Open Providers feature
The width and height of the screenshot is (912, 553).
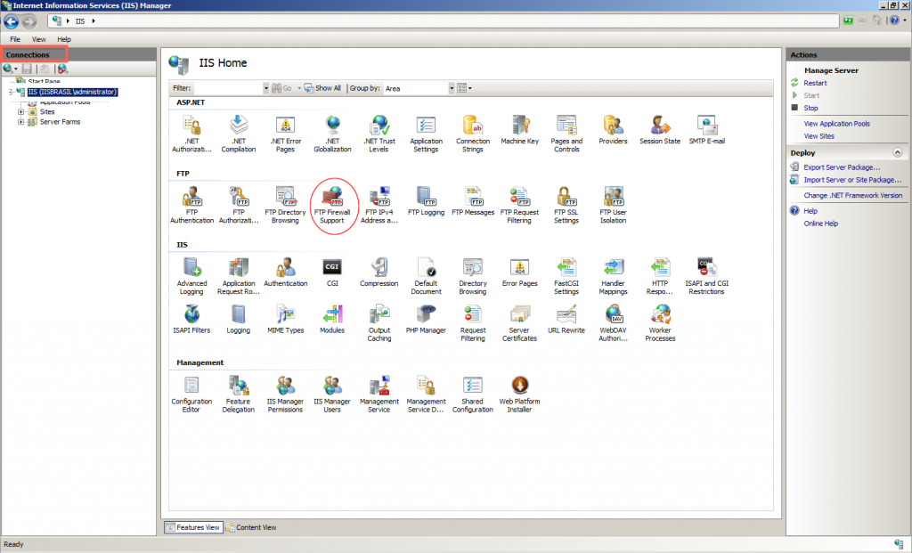[613, 130]
